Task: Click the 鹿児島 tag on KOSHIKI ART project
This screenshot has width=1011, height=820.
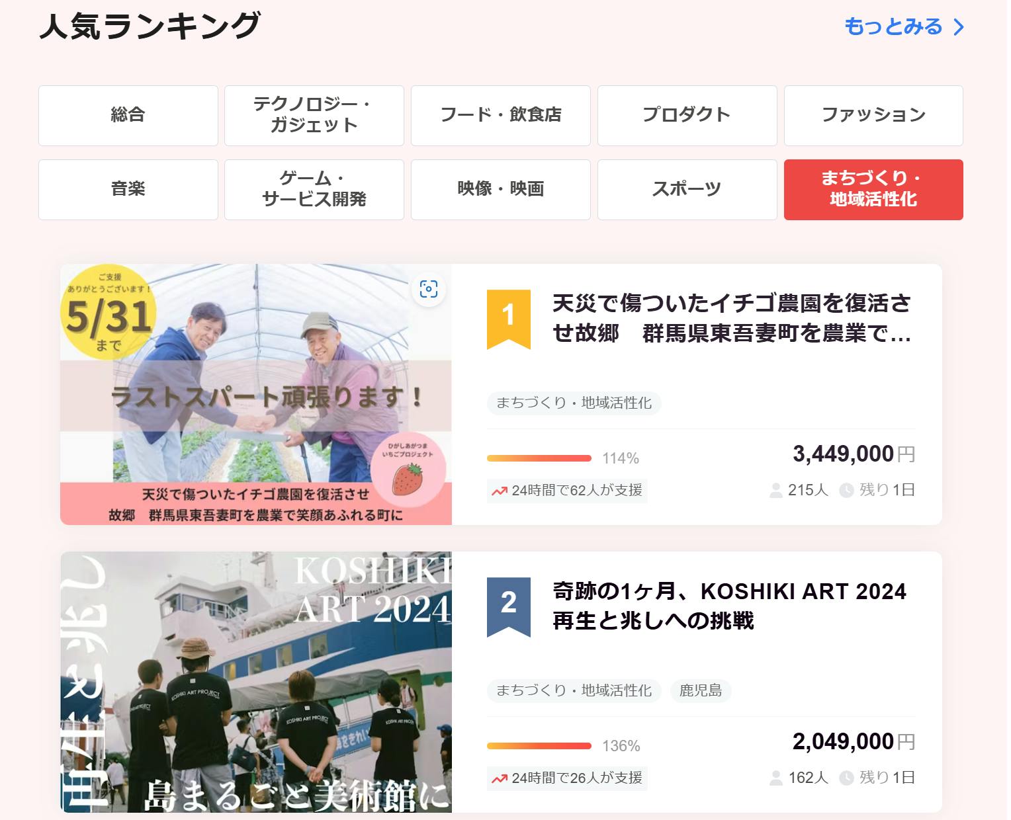Action: pos(700,690)
